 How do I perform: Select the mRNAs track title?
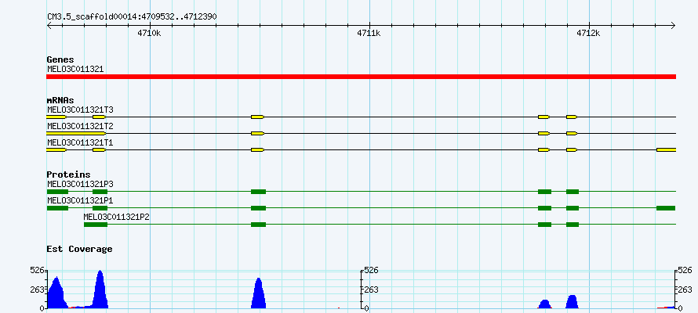60,100
